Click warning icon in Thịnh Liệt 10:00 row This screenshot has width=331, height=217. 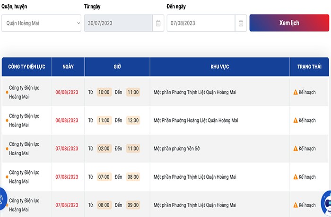click(296, 92)
